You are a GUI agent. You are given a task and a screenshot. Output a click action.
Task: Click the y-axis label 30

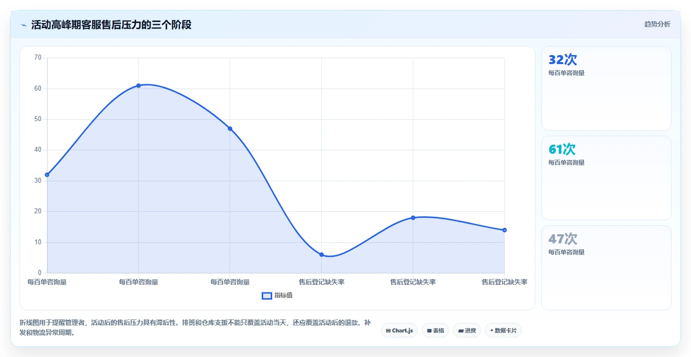click(x=38, y=181)
